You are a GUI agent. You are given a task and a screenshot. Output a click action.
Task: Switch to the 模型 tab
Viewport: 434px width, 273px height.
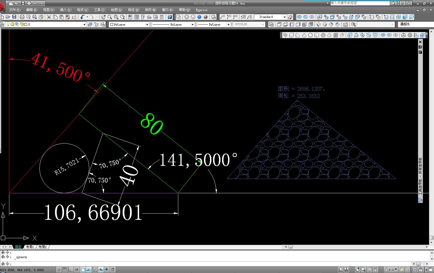pos(18,247)
